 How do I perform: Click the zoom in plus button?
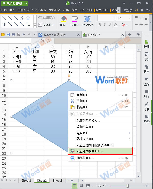point(147,186)
